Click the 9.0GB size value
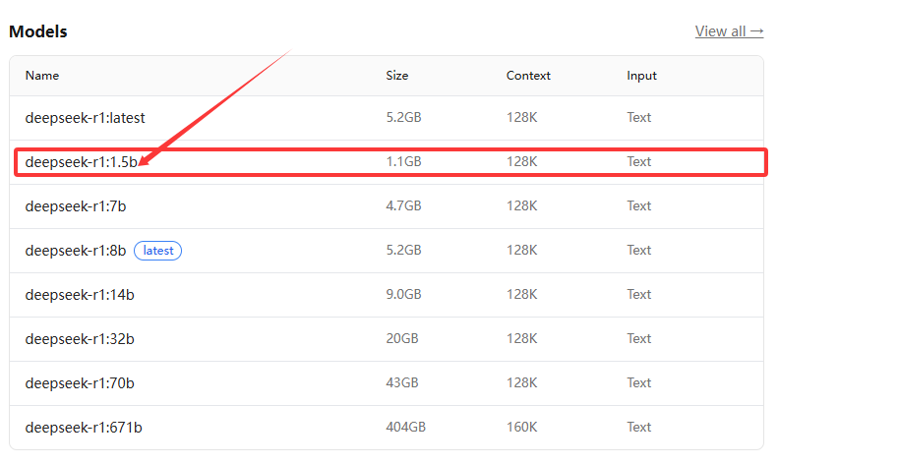The image size is (898, 464). coord(404,295)
